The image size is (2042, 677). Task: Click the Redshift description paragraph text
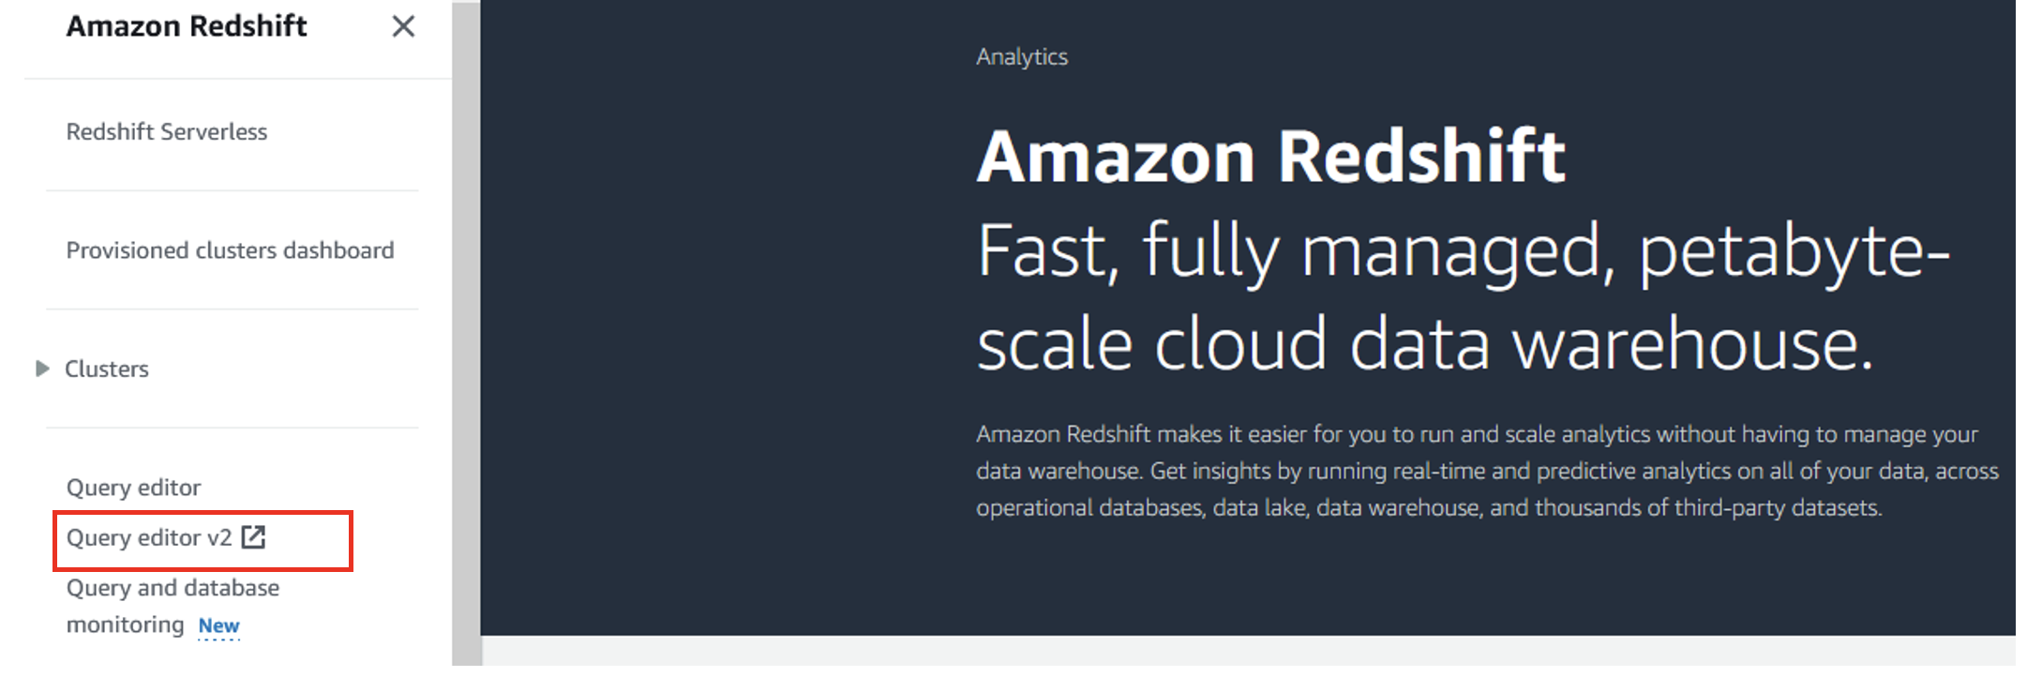[1487, 471]
